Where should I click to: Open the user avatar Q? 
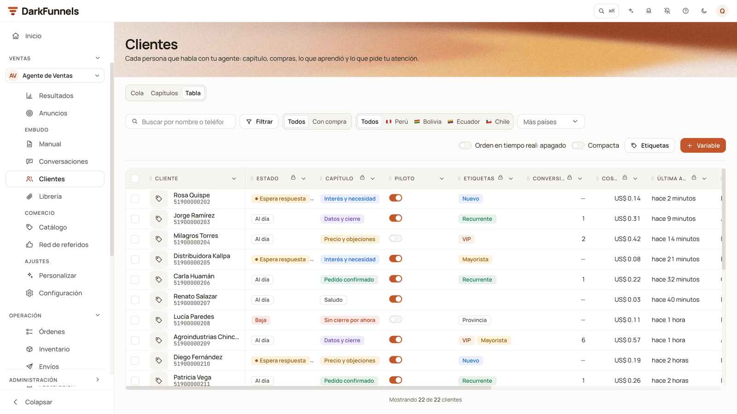(722, 11)
